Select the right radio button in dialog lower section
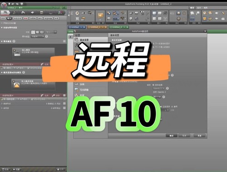 [172, 107]
